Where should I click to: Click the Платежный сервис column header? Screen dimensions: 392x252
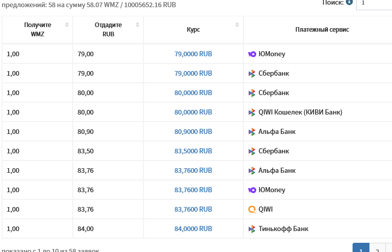click(x=322, y=30)
